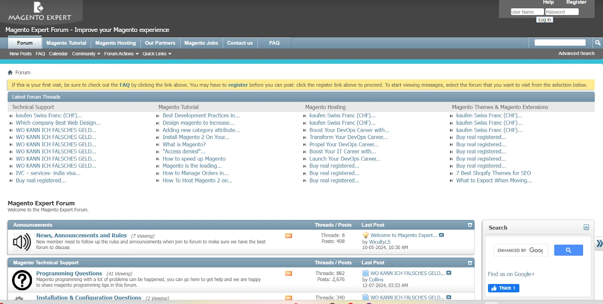603x304 pixels.
Task: Focus the User Name field
Action: [527, 12]
